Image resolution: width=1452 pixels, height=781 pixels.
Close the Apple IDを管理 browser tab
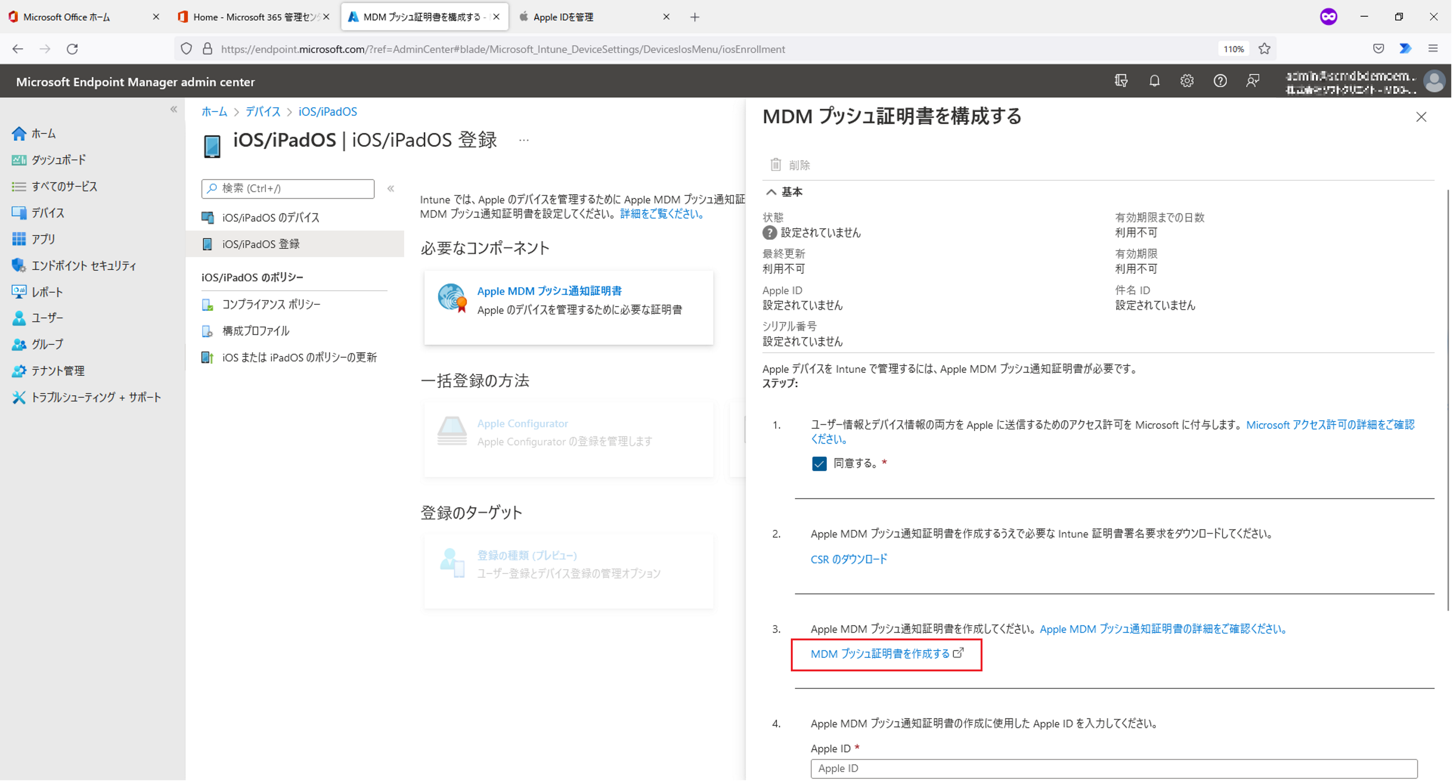[666, 17]
